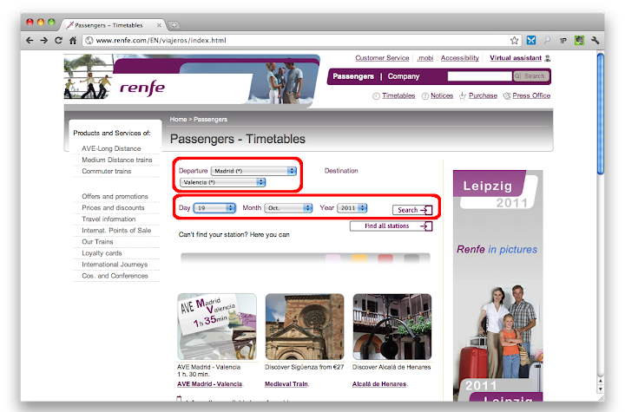Open the AVE Madrid - Valencia link
This screenshot has width=625, height=412.
(x=210, y=384)
